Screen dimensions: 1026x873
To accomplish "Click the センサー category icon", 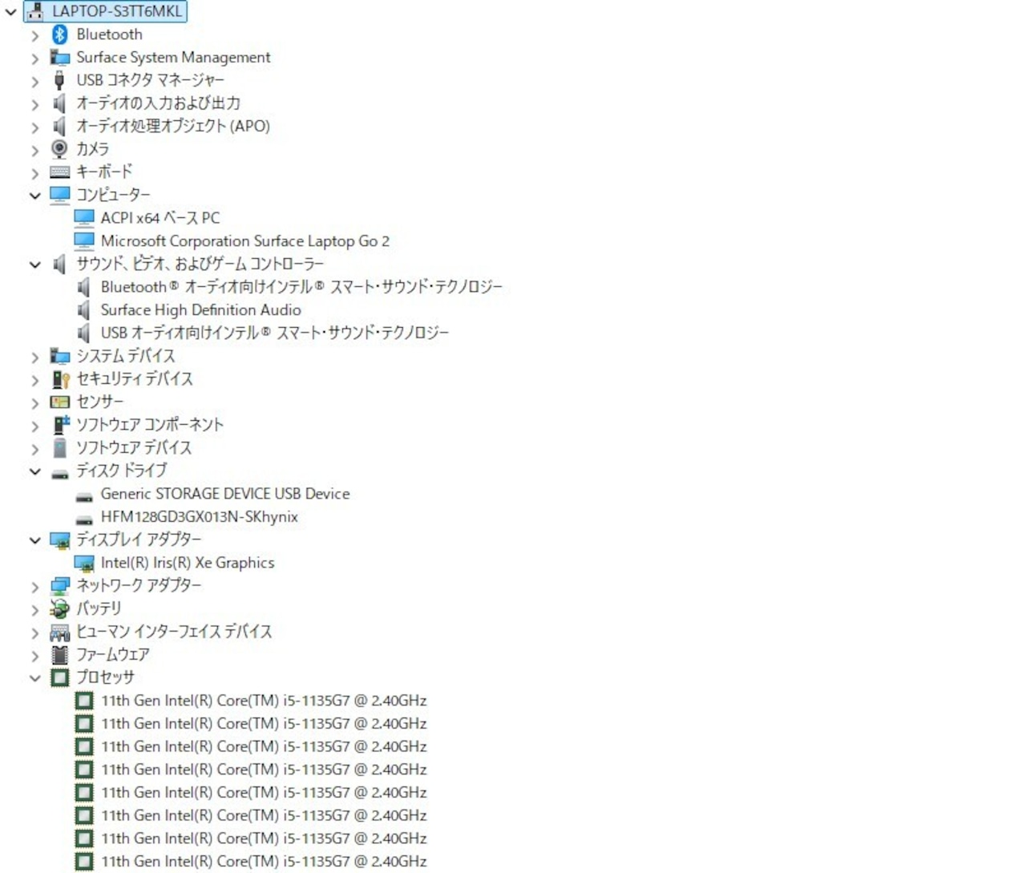I will click(59, 402).
